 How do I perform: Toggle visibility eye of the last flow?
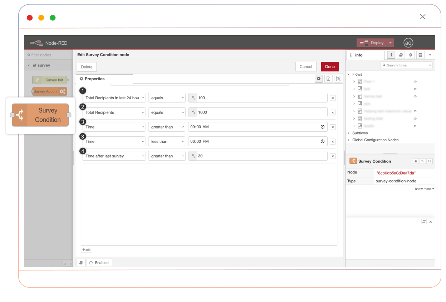pyautogui.click(x=415, y=126)
